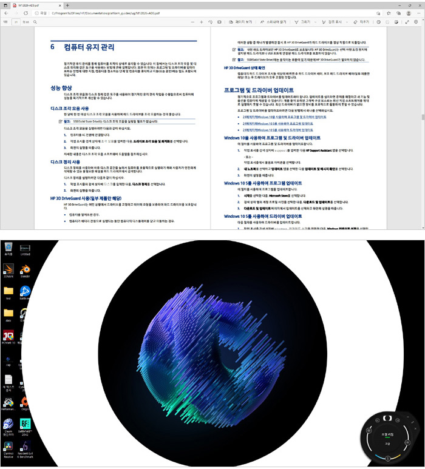Click the HP 3D DriveGuard 상태 확인 heading
The width and height of the screenshot is (425, 469).
tap(244, 68)
